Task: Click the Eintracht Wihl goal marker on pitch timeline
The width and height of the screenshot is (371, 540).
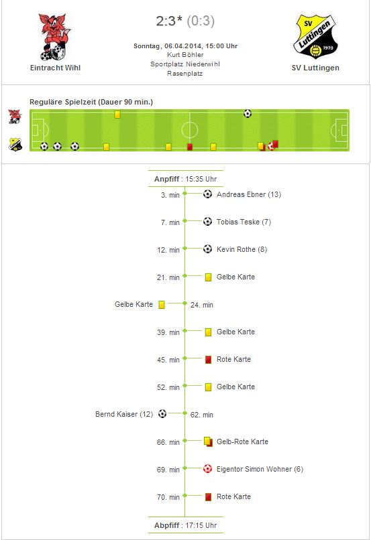Action: pos(248,114)
